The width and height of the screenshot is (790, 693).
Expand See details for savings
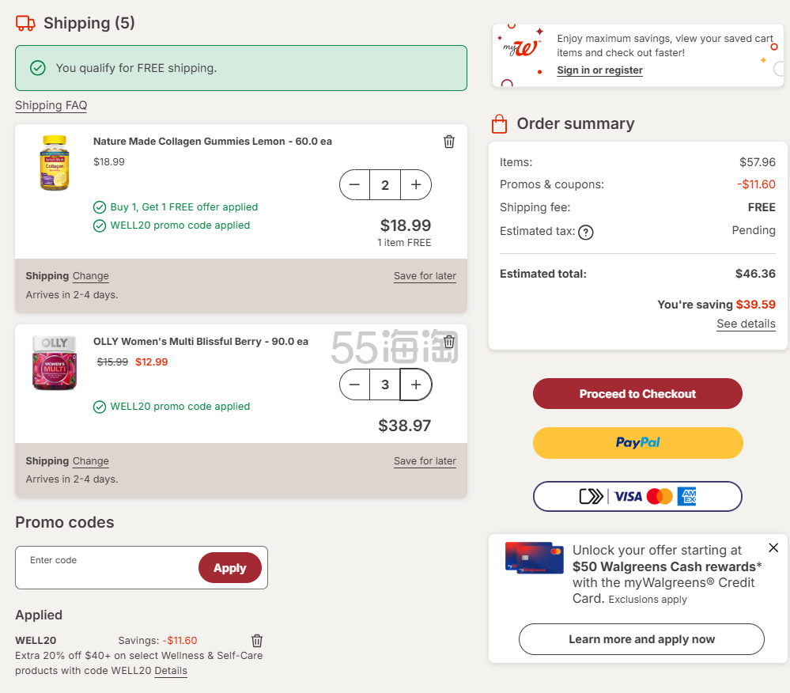[746, 324]
